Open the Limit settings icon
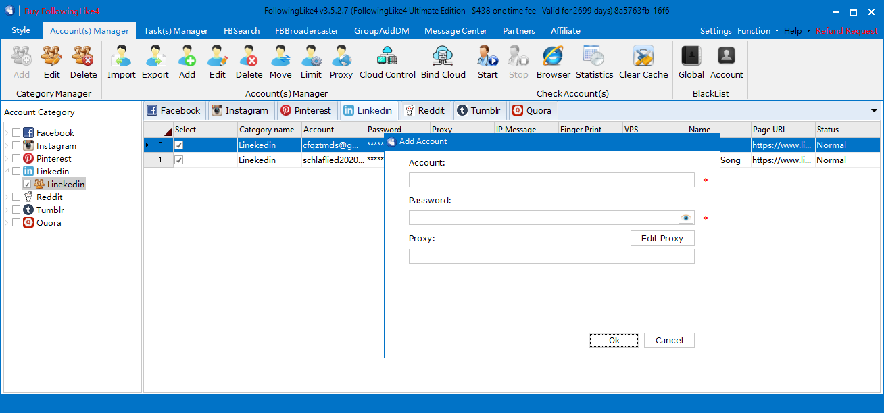Image resolution: width=884 pixels, height=413 pixels. [x=312, y=62]
